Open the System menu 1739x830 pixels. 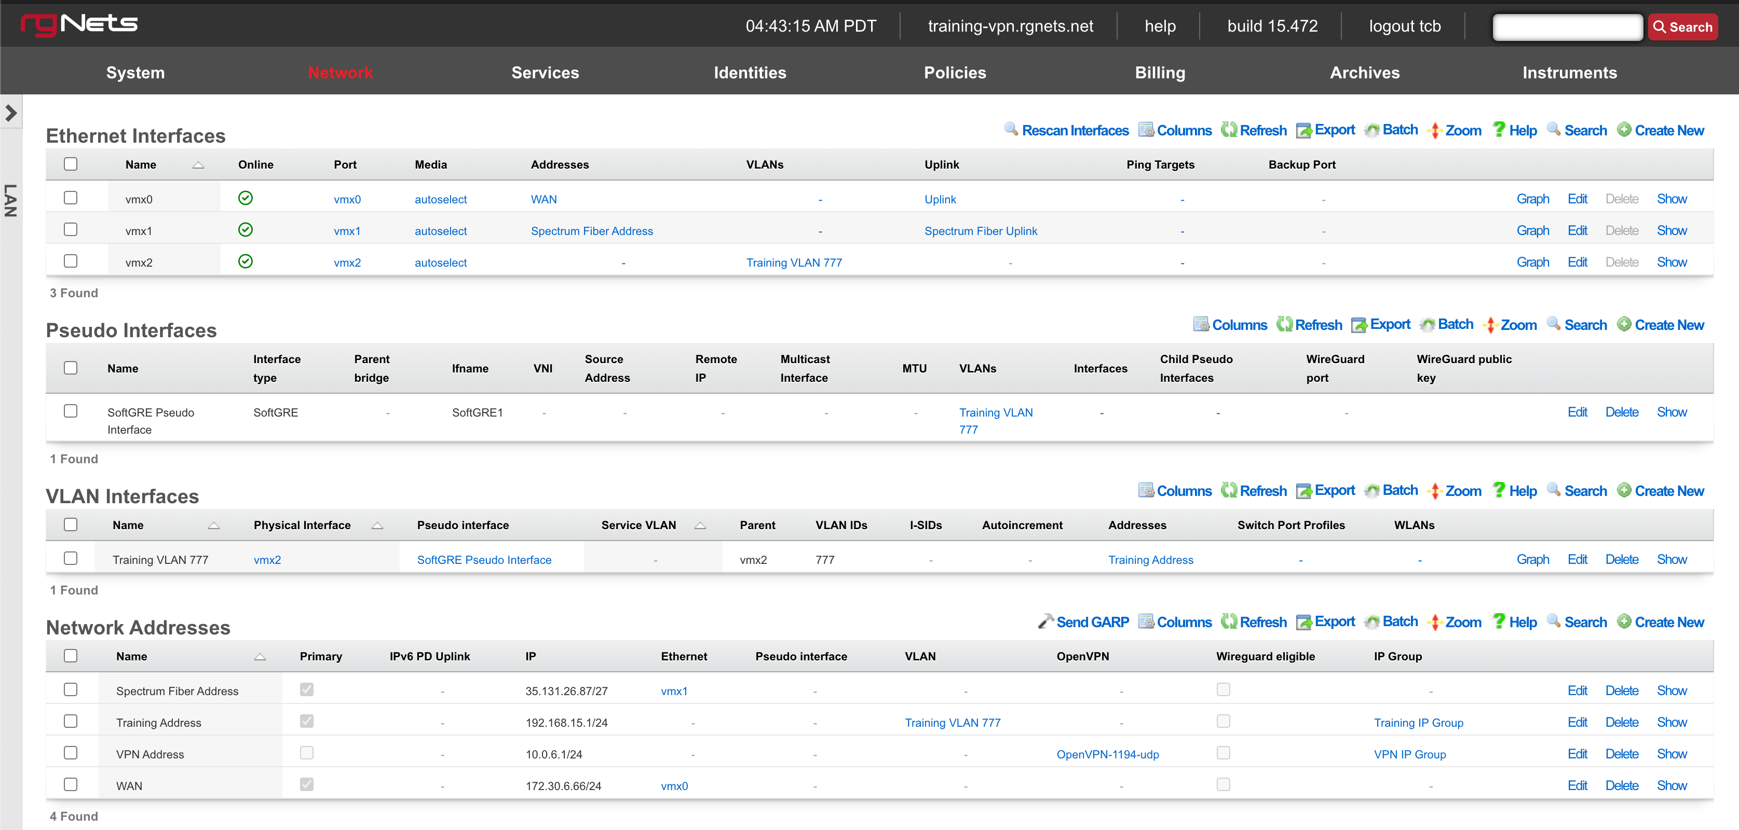coord(135,72)
